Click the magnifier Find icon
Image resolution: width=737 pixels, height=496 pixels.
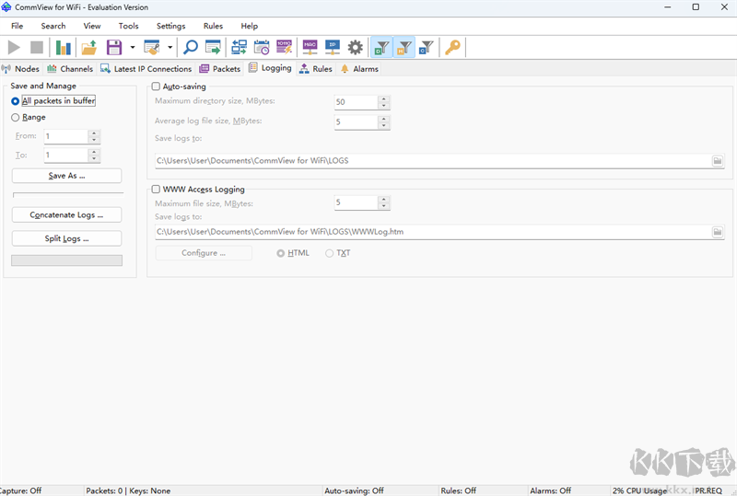coord(191,48)
